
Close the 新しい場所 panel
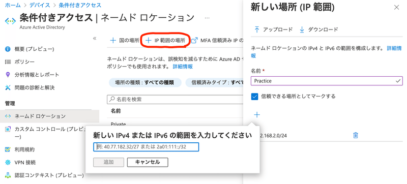[396, 8]
